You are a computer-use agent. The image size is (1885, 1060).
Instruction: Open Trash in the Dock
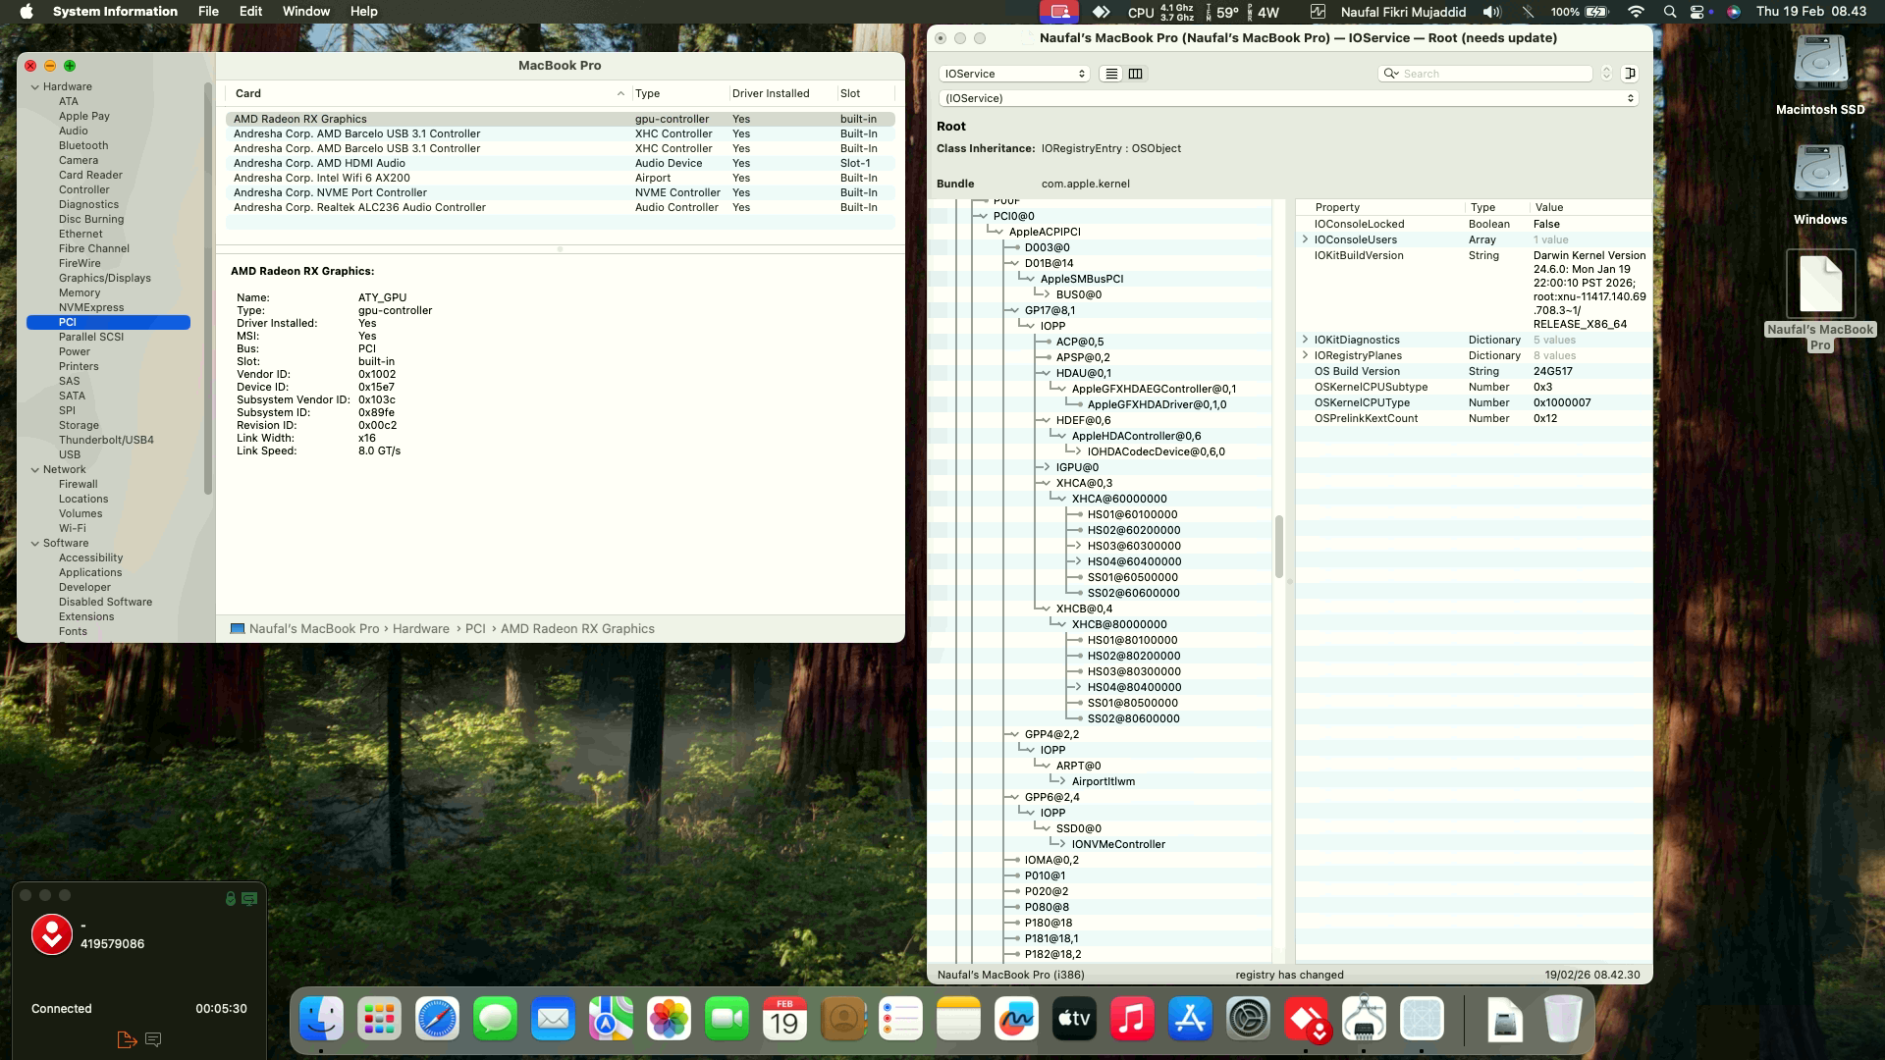pyautogui.click(x=1563, y=1020)
